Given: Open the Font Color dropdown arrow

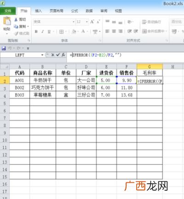Looking at the screenshot, I should point(87,31).
